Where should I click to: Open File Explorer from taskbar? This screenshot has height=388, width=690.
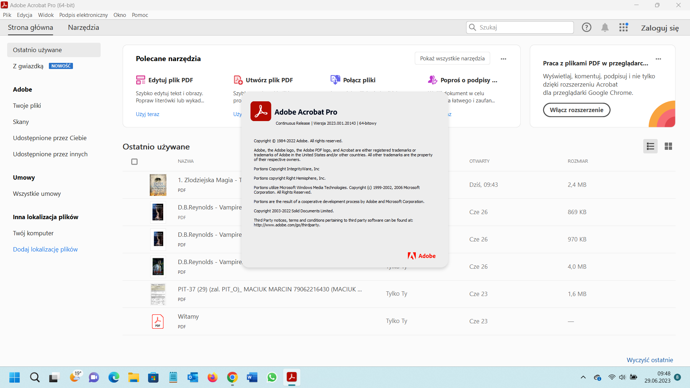pos(134,378)
